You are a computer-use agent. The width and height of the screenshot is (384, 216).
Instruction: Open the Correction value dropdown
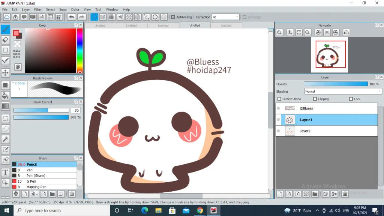coord(237,17)
